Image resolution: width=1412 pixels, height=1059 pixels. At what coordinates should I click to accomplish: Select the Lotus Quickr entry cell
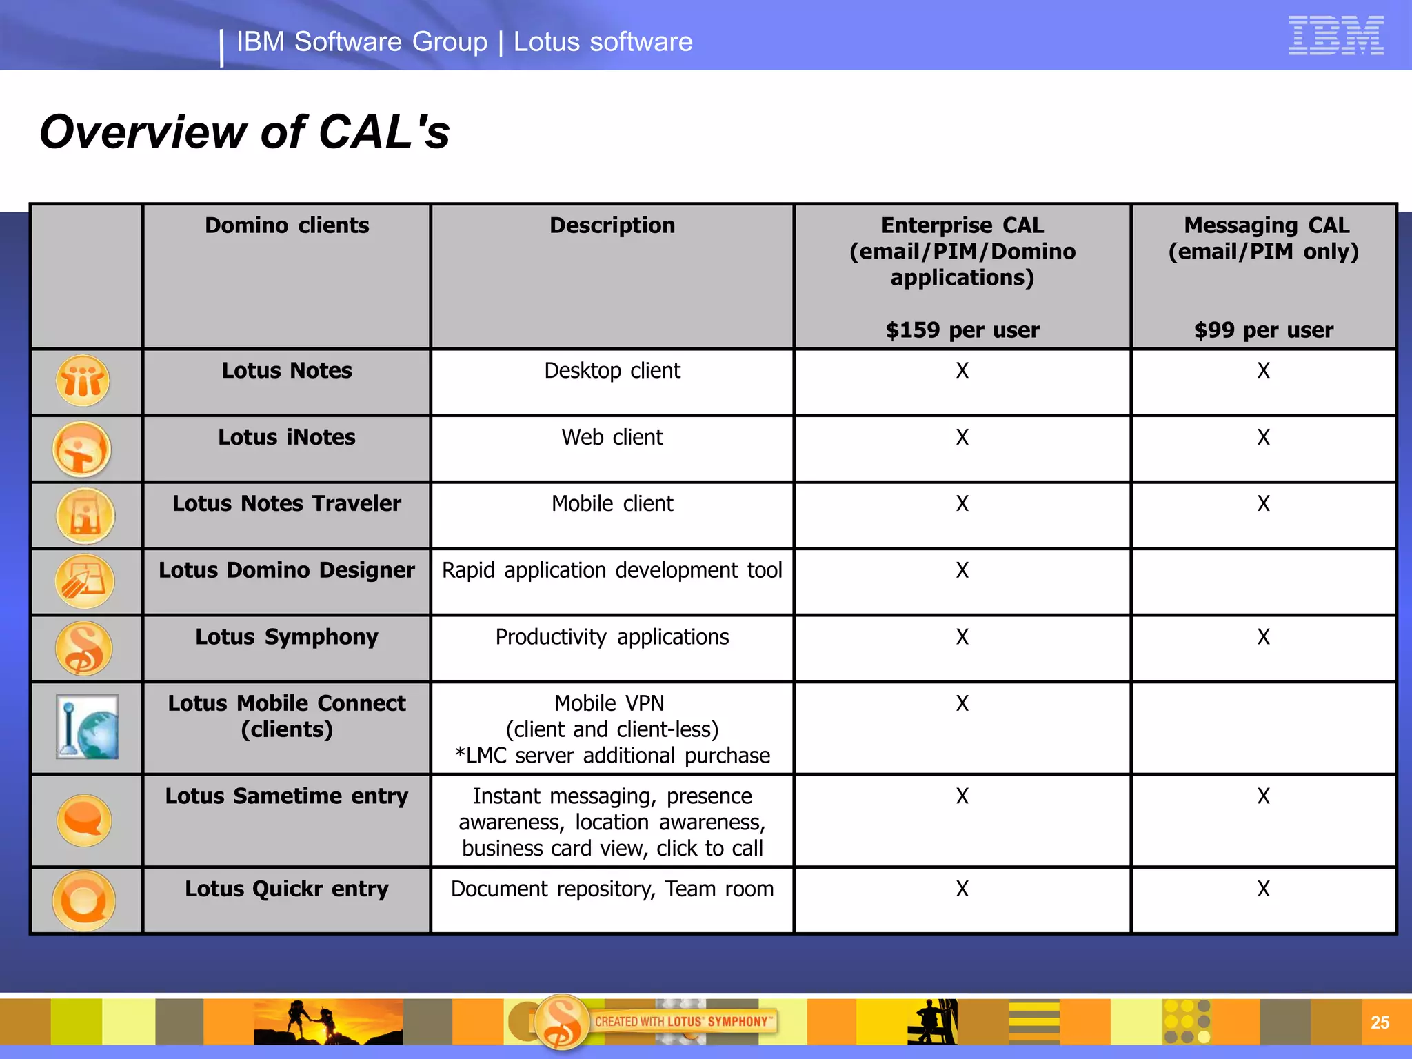(x=287, y=900)
